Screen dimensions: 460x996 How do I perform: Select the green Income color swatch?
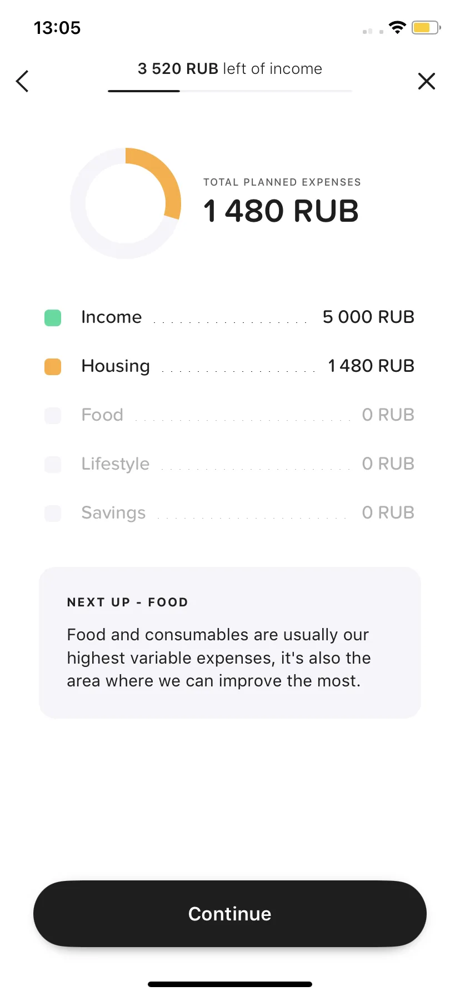tap(53, 318)
